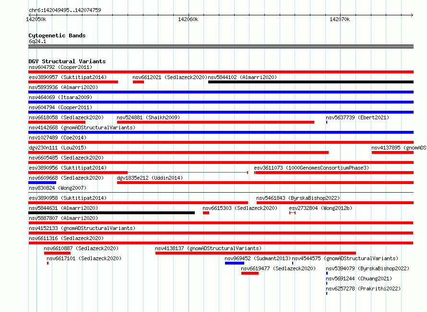427x312 pixels.
Task: Click the nsv604792 (Cooper2011) variant label
Action: tap(60, 67)
